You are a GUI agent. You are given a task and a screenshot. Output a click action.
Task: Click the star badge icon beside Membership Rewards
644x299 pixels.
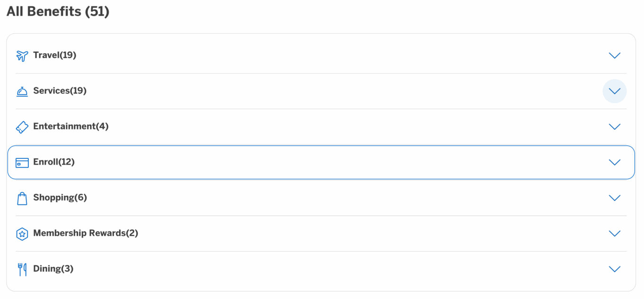pos(22,234)
